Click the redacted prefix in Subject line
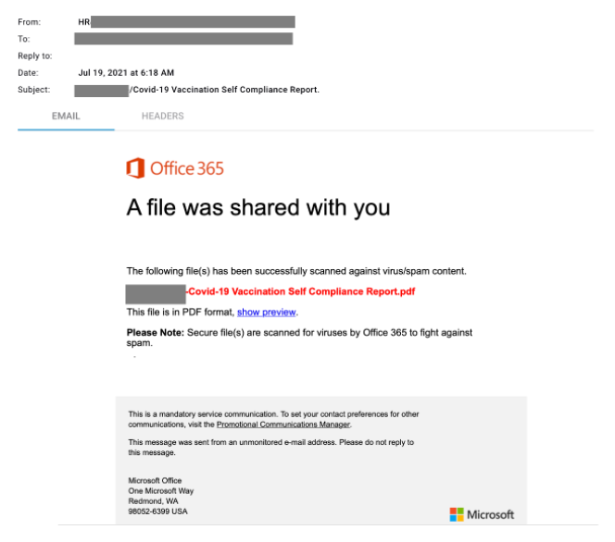The width and height of the screenshot is (615, 542). (x=102, y=91)
